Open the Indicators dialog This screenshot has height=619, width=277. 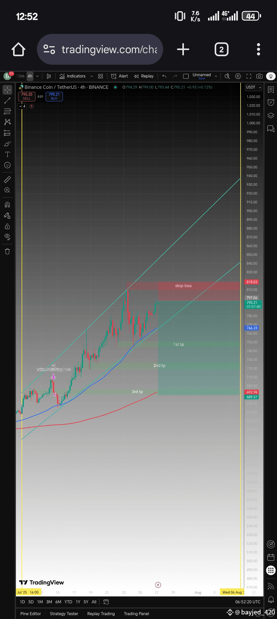[x=72, y=76]
